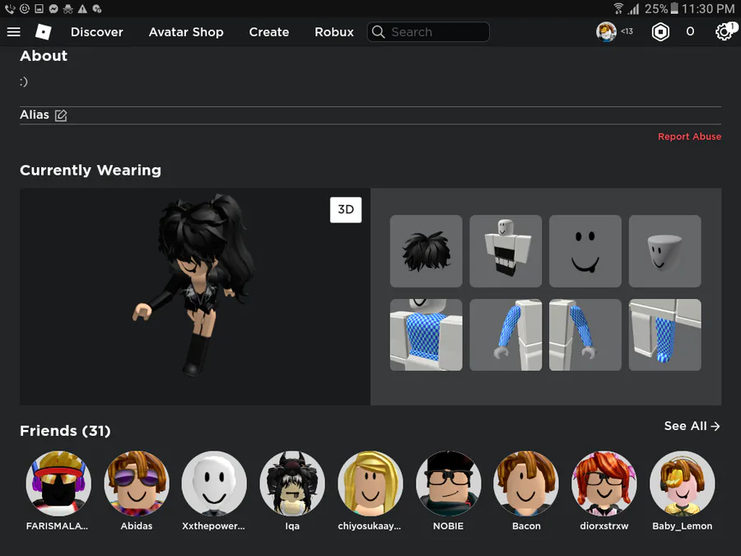Edit the Alias with the pencil icon
The width and height of the screenshot is (741, 556).
point(61,115)
